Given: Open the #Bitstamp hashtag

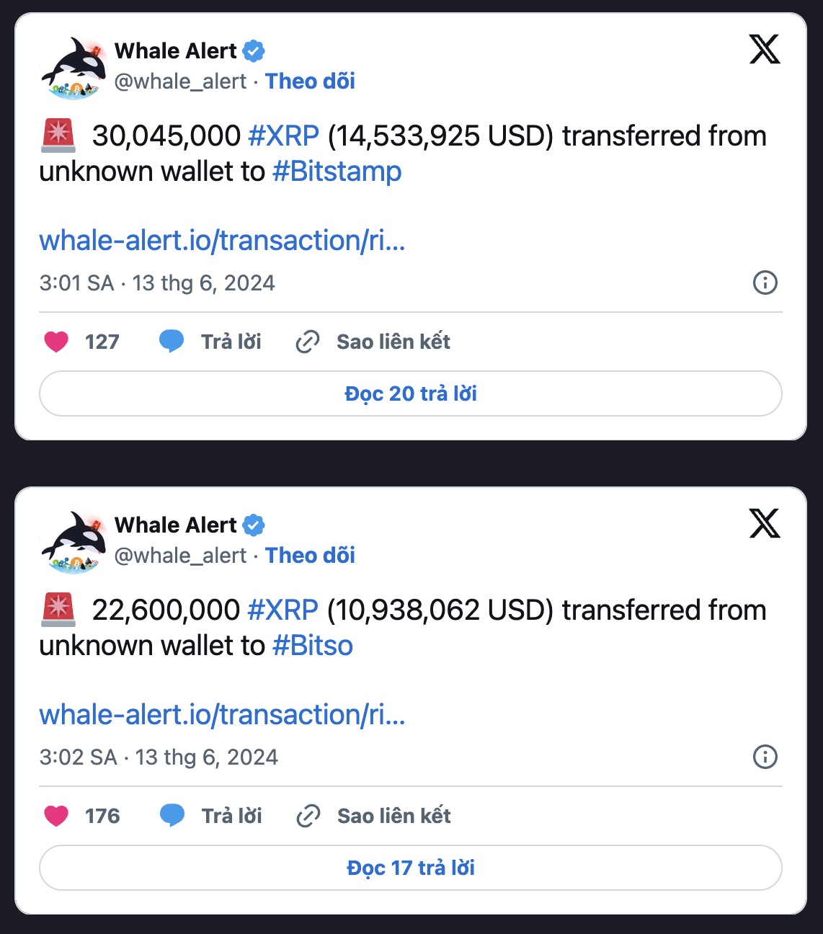Looking at the screenshot, I should coord(337,172).
